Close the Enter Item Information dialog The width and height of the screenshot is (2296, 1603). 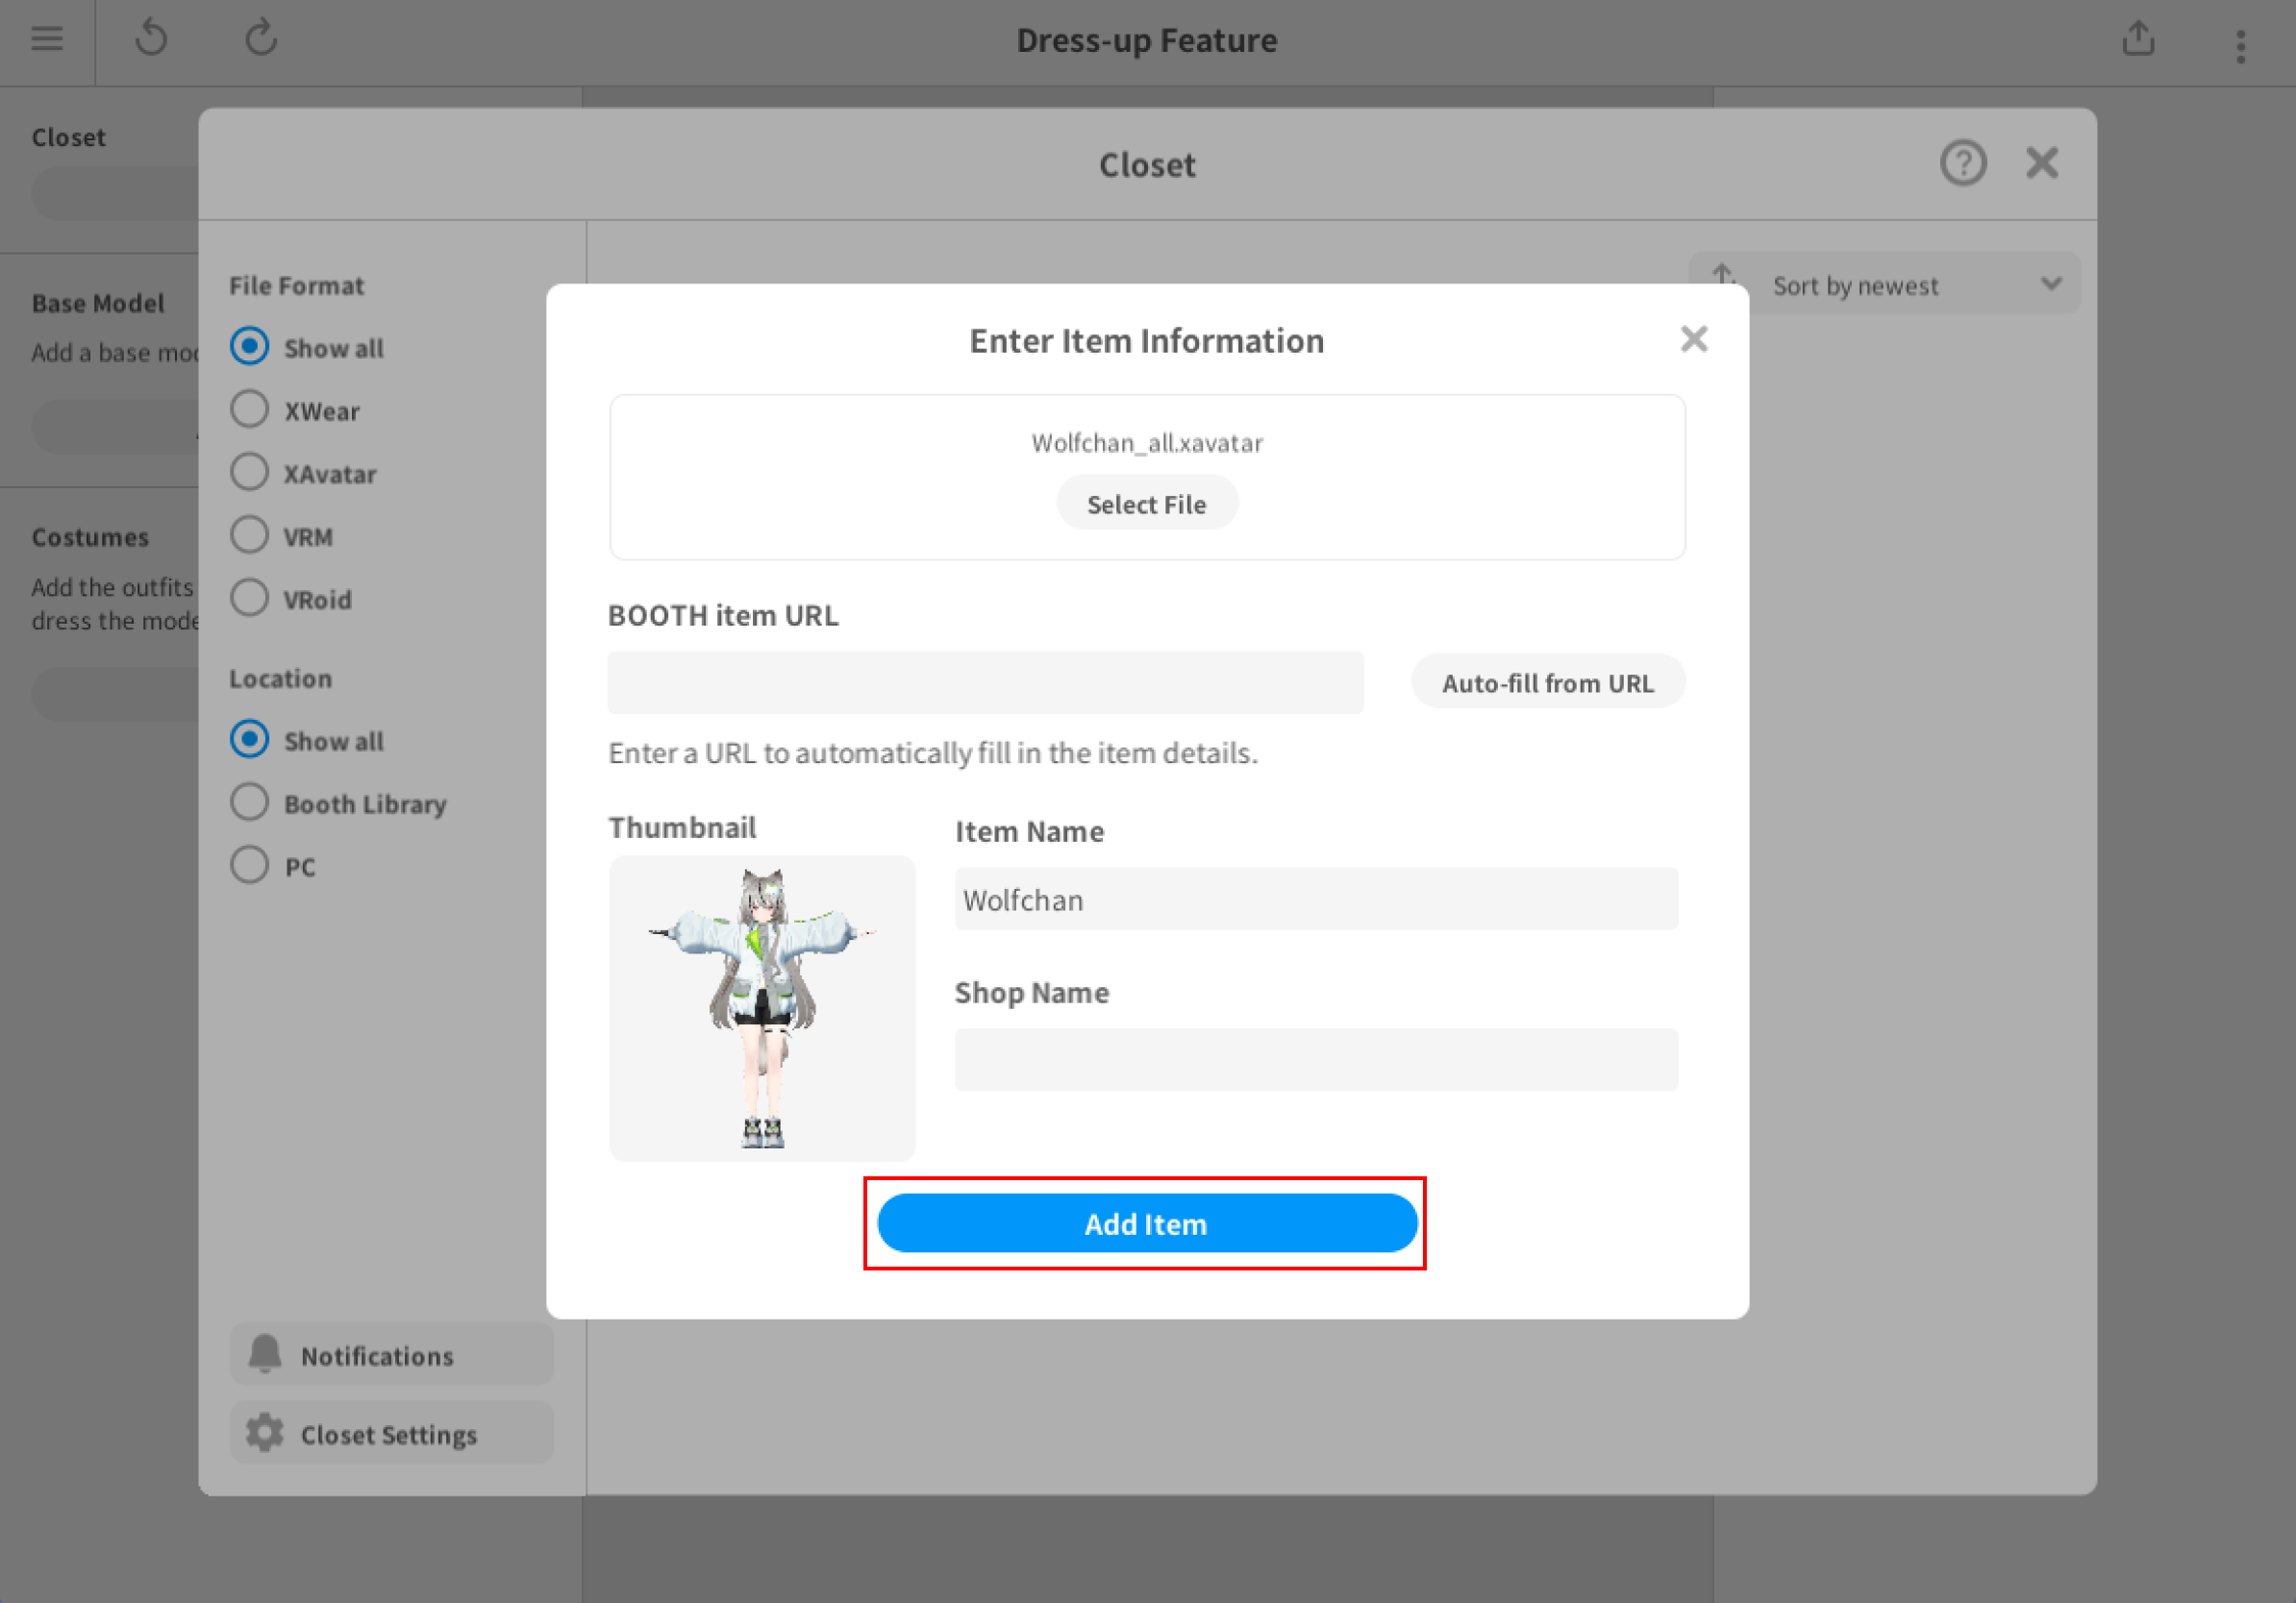(1694, 339)
